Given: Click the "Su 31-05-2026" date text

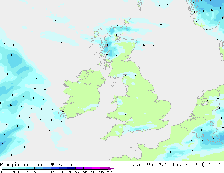Looking at the screenshot, I should [x=149, y=165].
